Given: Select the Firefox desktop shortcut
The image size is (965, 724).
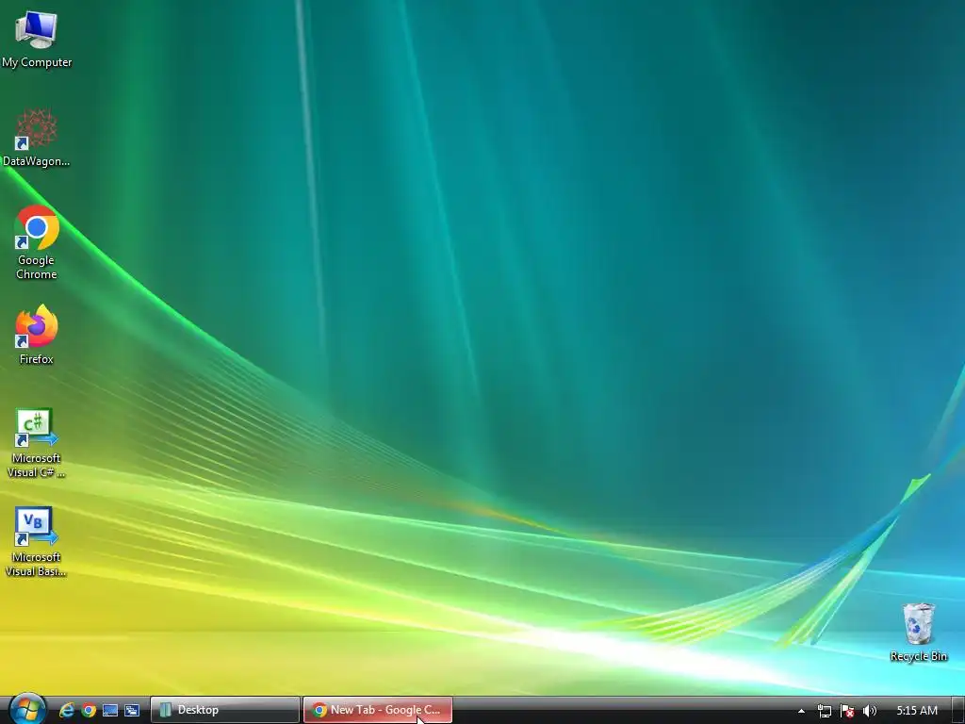Looking at the screenshot, I should coord(37,335).
